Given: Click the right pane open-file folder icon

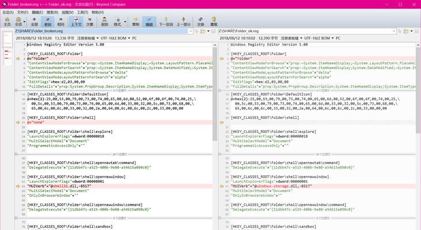Looking at the screenshot, I should click(406, 31).
